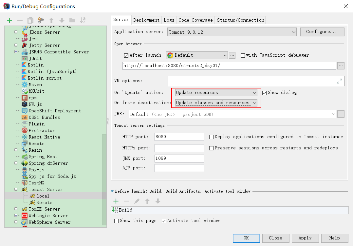Screen dimensions: 353x246
Task: Add new configuration with green plus icon
Action: click(9, 20)
